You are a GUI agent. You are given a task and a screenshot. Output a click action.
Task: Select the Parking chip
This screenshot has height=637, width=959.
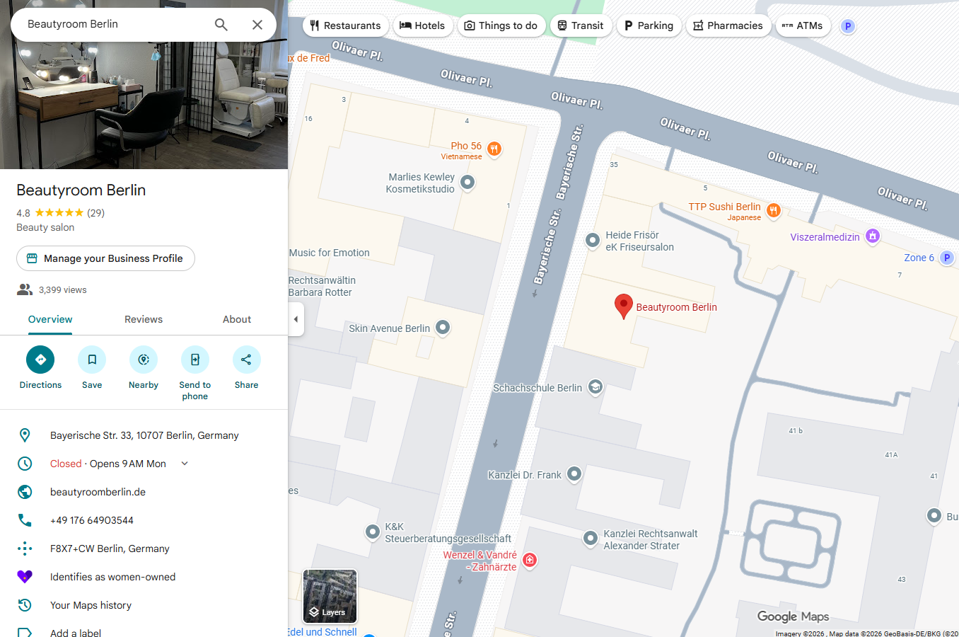click(x=649, y=25)
